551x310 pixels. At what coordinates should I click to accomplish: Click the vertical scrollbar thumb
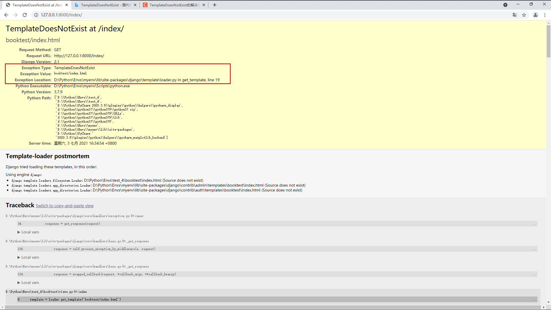click(x=548, y=42)
